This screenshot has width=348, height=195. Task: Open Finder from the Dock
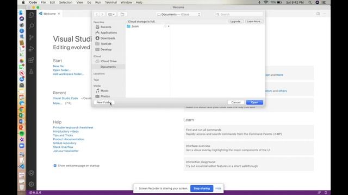point(22,12)
